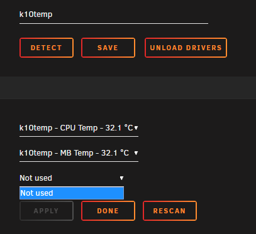
Task: Click UNLOAD DRIVERS
Action: coord(186,48)
